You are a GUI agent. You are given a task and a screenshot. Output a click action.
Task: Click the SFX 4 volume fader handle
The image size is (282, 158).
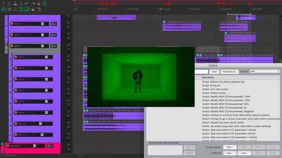(46, 57)
